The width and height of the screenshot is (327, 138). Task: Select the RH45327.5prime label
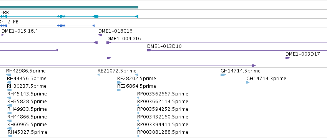[27, 132]
